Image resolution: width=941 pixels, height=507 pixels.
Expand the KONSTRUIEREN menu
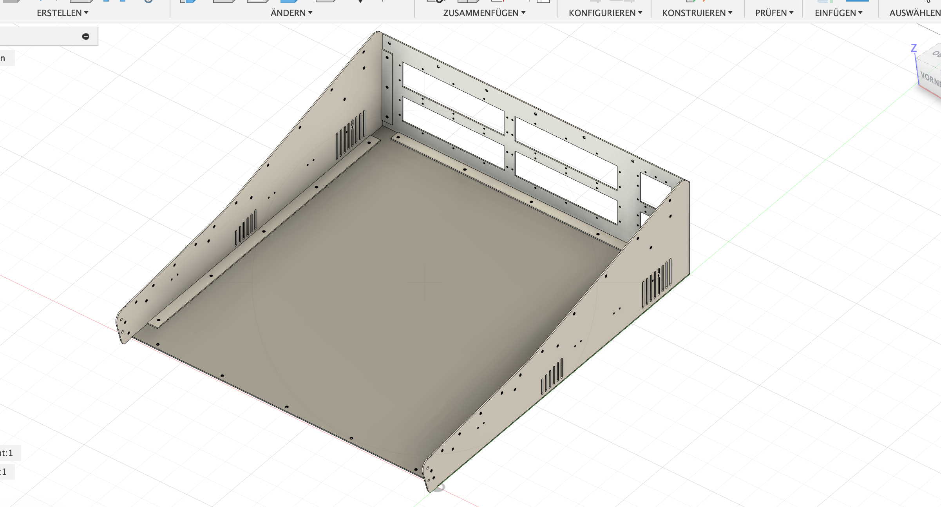tap(697, 13)
